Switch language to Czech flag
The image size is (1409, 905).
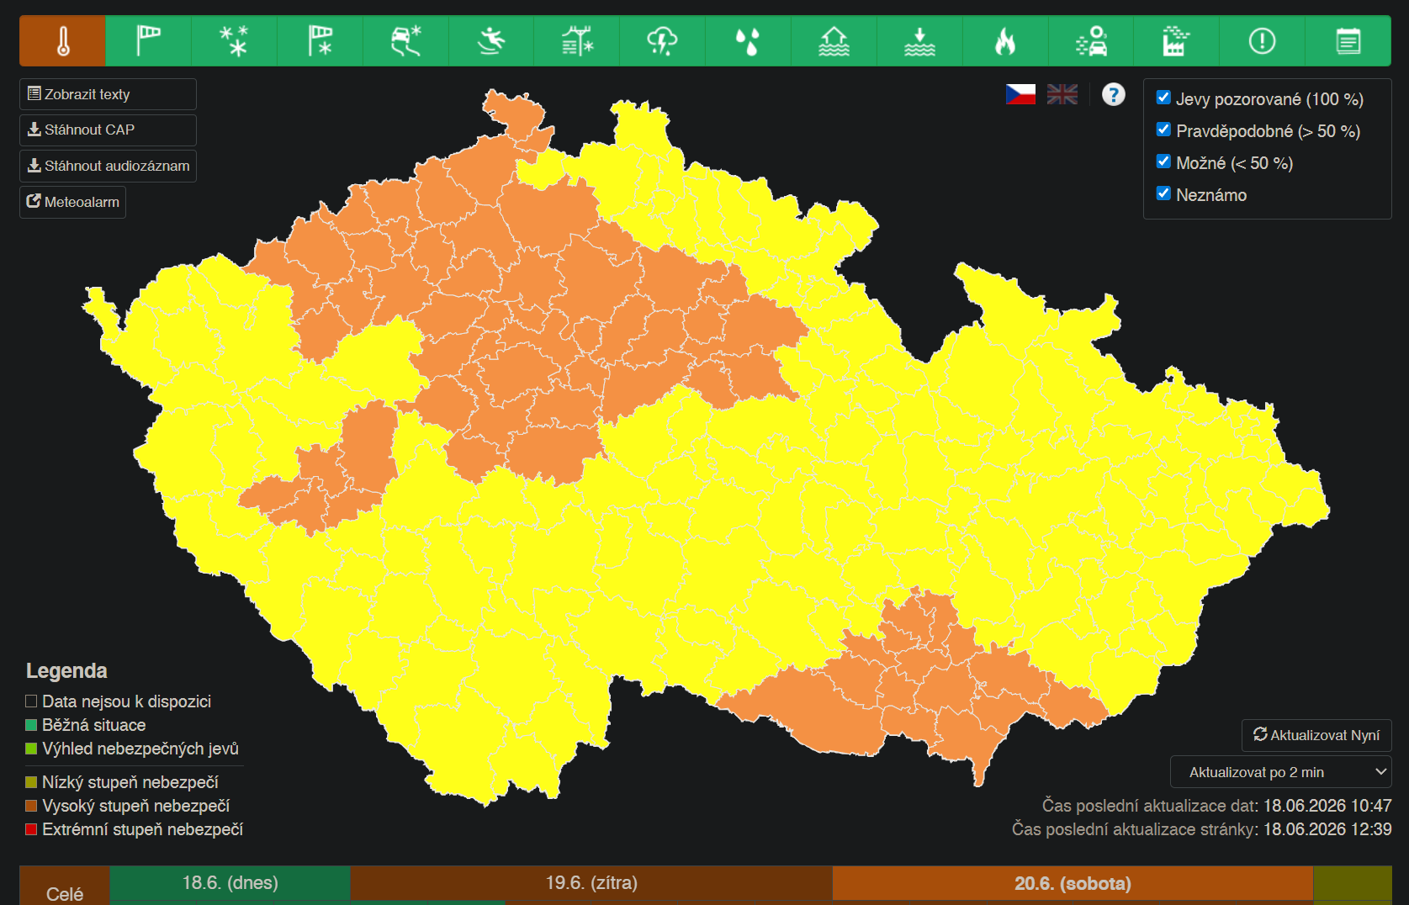(1021, 94)
